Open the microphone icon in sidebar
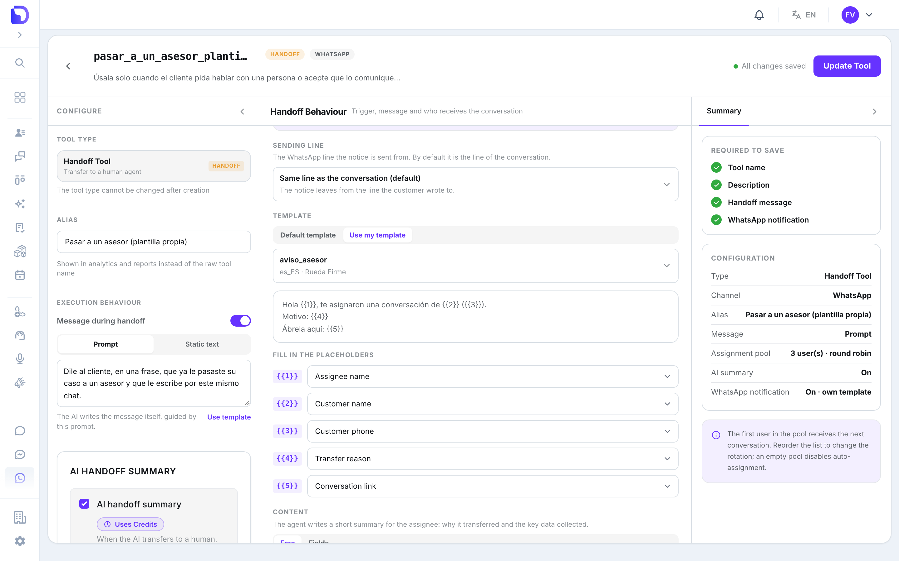 (20, 359)
